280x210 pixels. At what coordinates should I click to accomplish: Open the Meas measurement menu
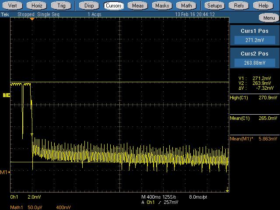pos(139,6)
